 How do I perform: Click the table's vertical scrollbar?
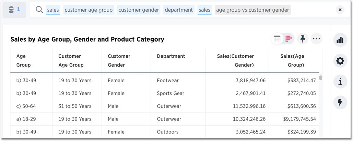(x=321, y=78)
